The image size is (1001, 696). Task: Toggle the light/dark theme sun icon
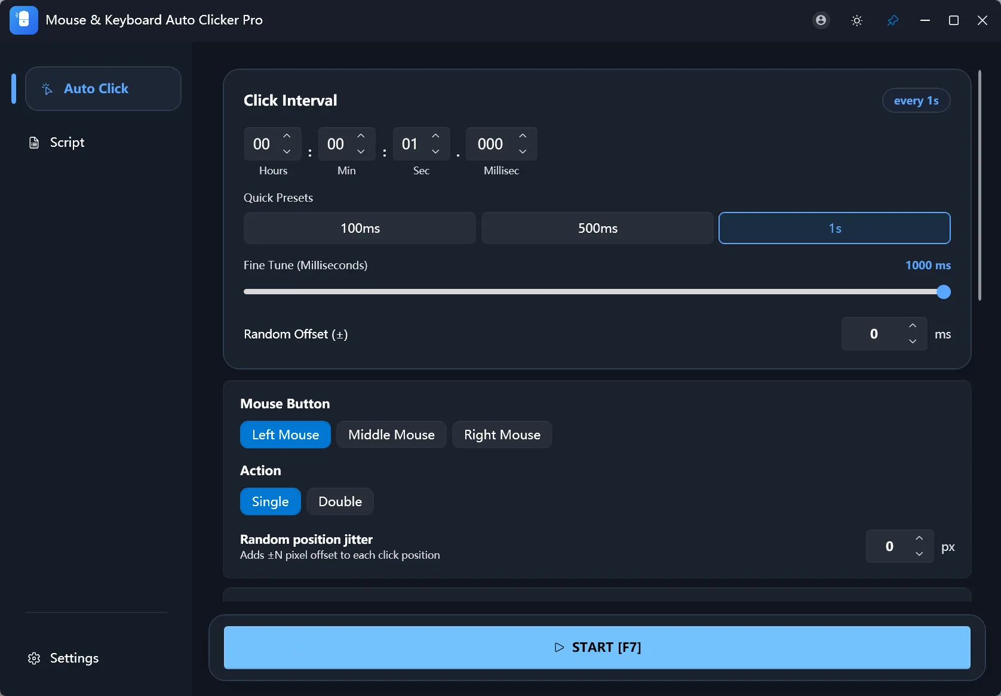pos(857,20)
